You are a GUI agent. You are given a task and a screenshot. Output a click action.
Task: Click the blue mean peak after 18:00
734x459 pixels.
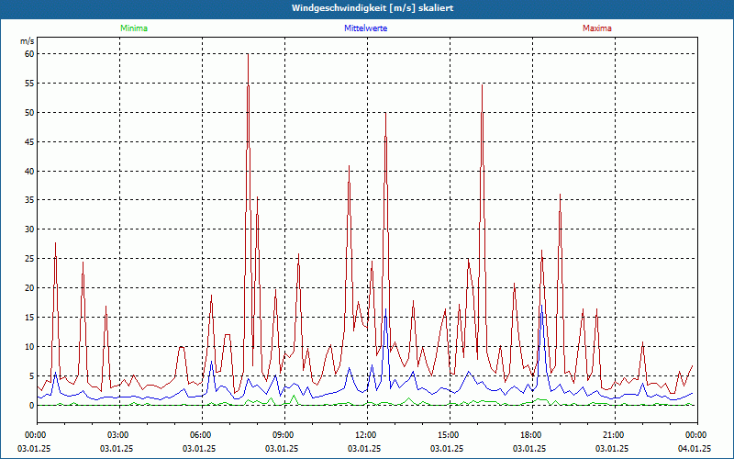pyautogui.click(x=541, y=307)
